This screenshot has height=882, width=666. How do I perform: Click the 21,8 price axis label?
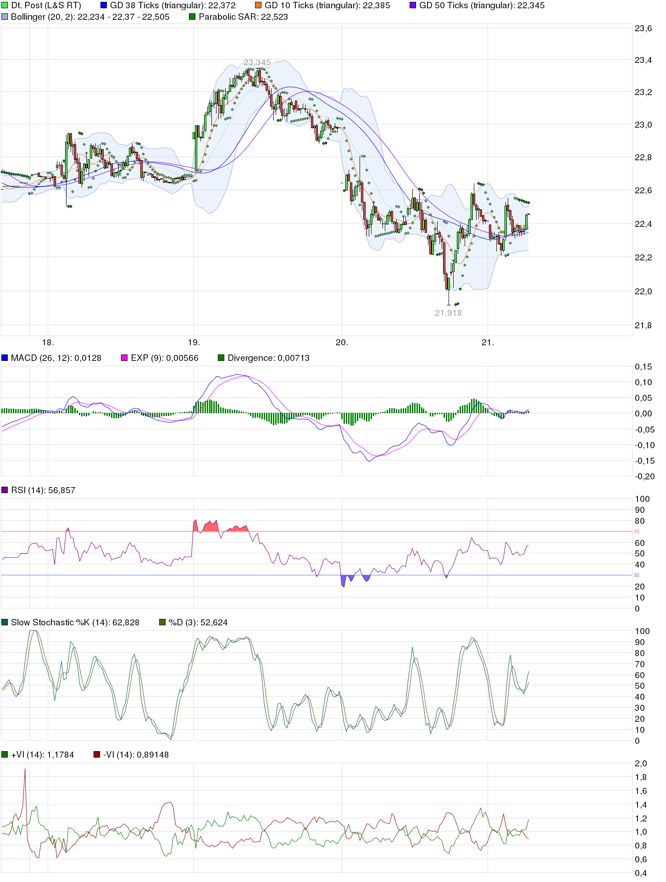click(x=643, y=326)
